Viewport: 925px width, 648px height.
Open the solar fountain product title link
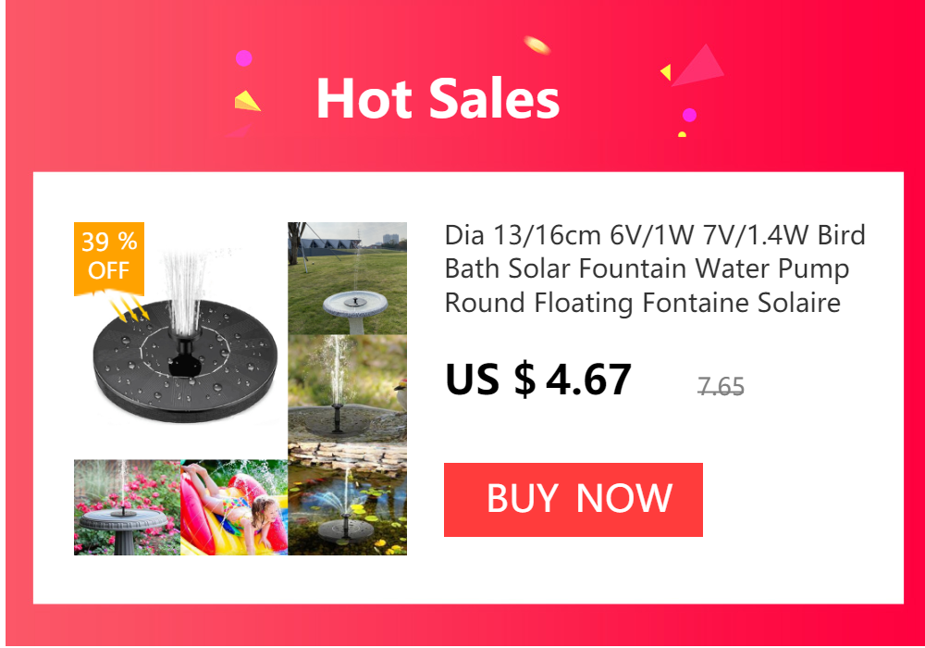(655, 268)
